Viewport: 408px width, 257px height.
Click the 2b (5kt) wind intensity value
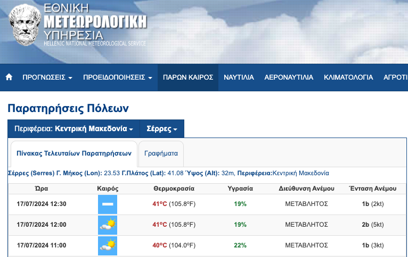[x=373, y=225]
